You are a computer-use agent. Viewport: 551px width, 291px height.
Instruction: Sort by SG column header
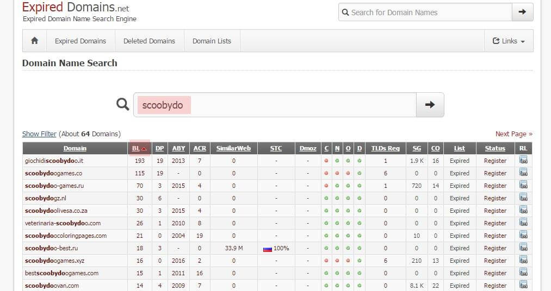pyautogui.click(x=417, y=148)
